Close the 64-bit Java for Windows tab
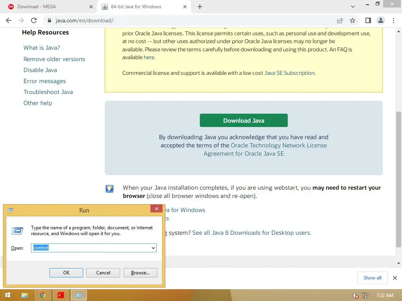 click(x=185, y=7)
